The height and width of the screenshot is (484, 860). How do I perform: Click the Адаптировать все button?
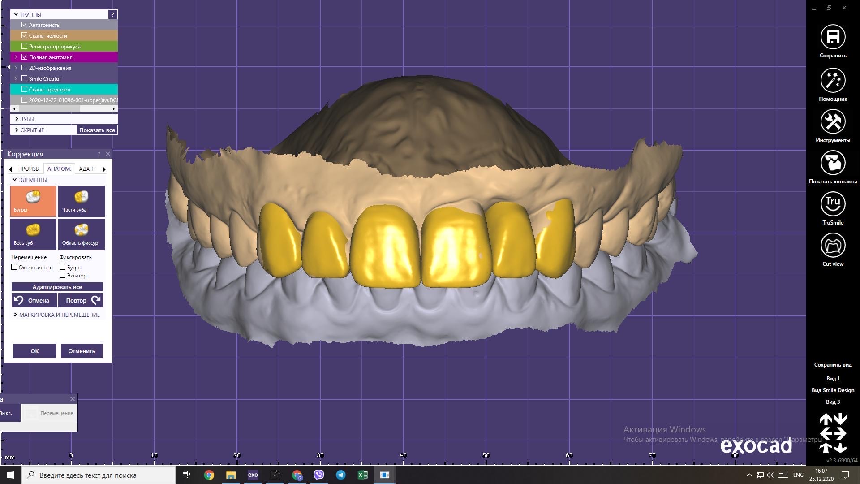pos(57,287)
